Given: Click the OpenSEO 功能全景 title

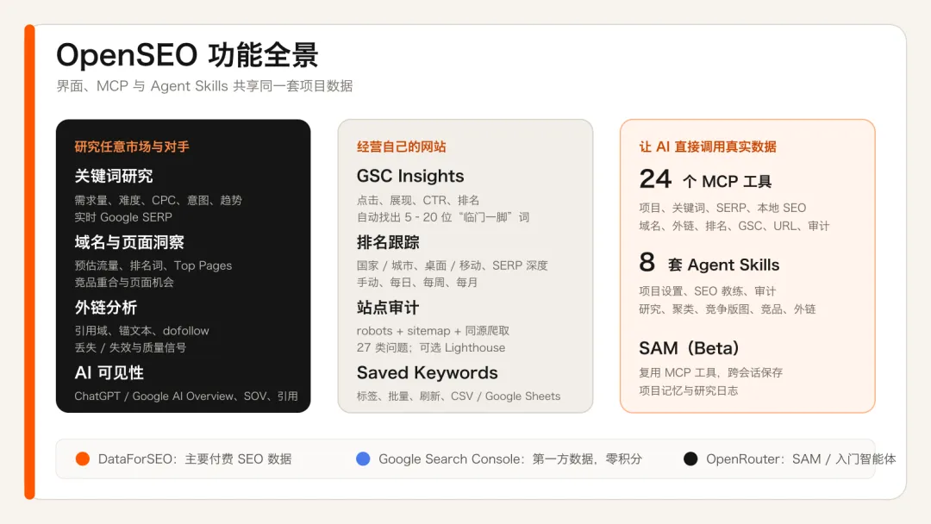Looking at the screenshot, I should point(187,55).
